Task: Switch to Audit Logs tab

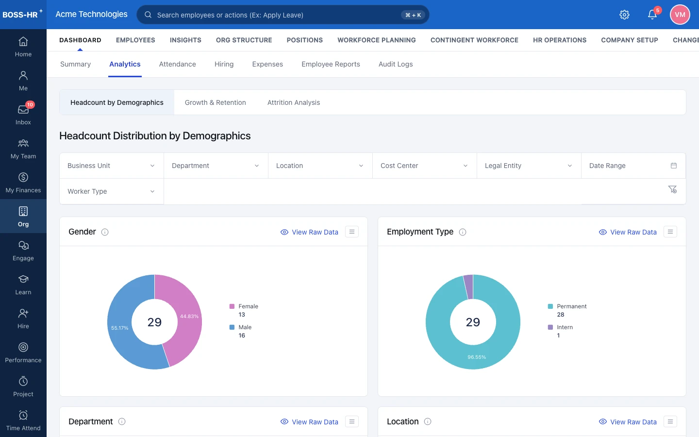Action: (396, 64)
